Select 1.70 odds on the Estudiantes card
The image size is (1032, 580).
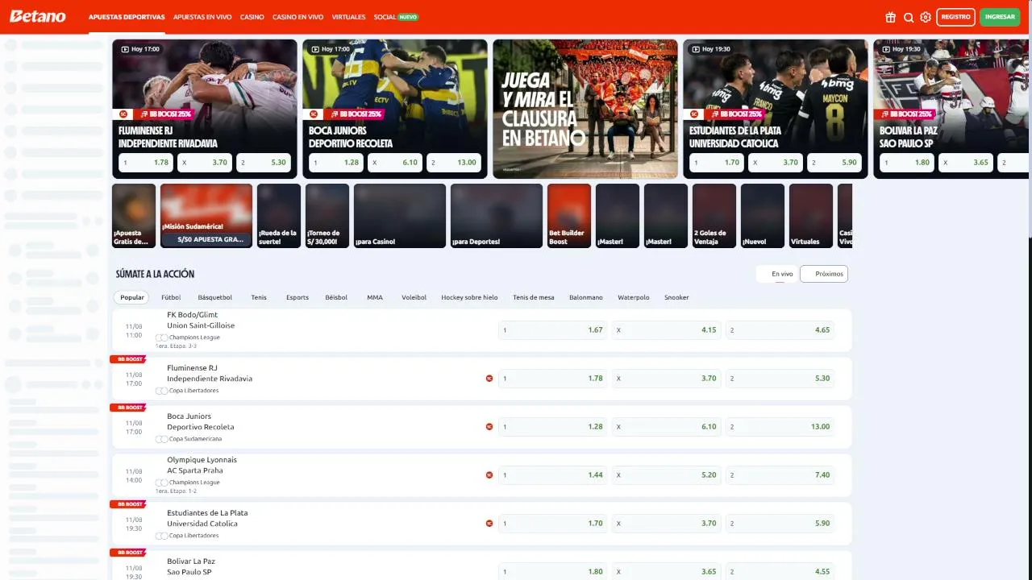pos(717,162)
